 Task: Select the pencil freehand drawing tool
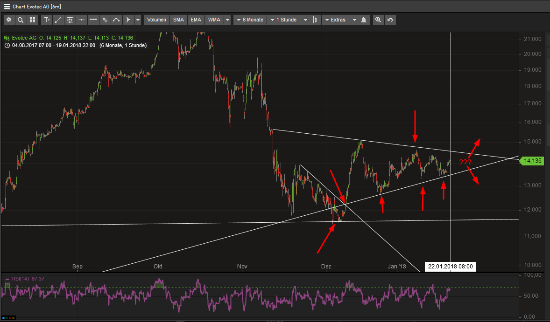coord(105,20)
